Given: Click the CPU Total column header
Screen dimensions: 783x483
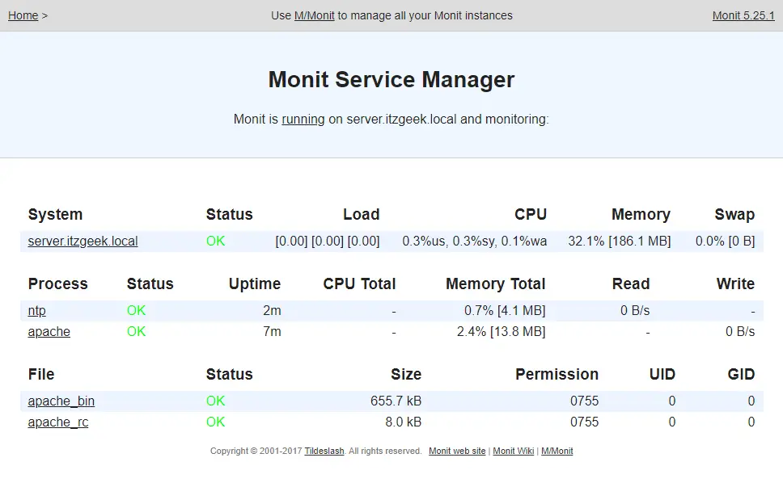Looking at the screenshot, I should (359, 283).
